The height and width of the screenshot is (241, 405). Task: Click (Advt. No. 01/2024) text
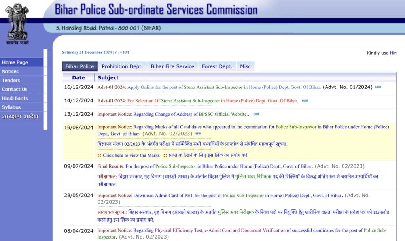pos(348,87)
